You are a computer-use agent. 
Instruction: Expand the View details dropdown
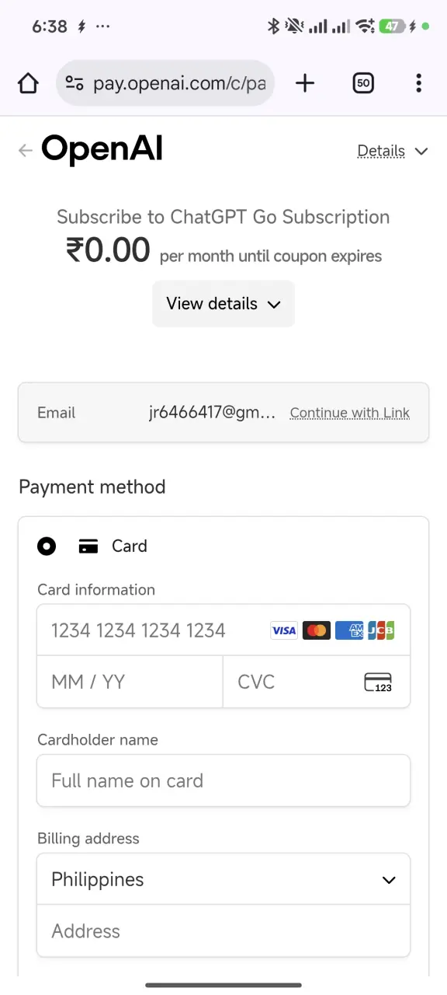pos(223,303)
